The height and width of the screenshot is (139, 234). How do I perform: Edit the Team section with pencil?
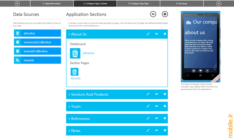pos(148,106)
